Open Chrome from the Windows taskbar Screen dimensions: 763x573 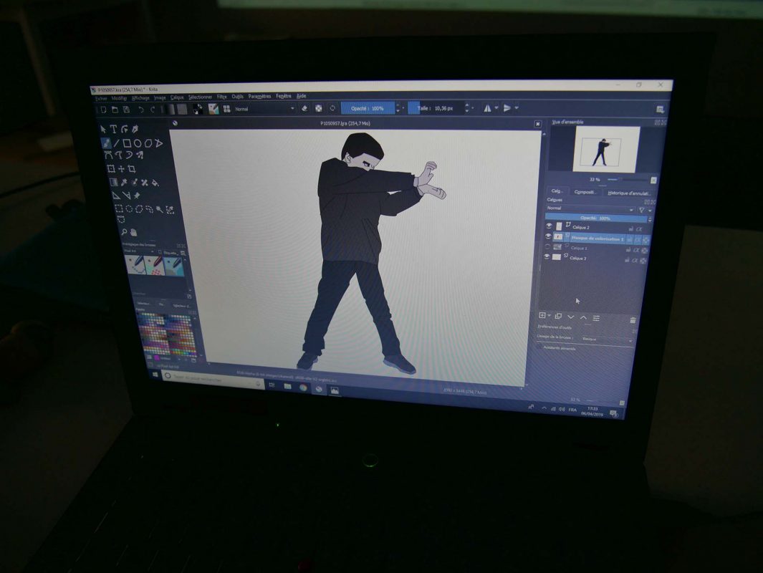coord(303,387)
